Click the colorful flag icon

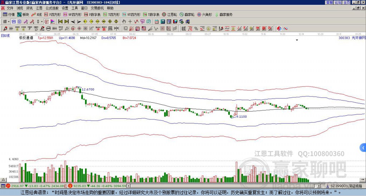53,22
